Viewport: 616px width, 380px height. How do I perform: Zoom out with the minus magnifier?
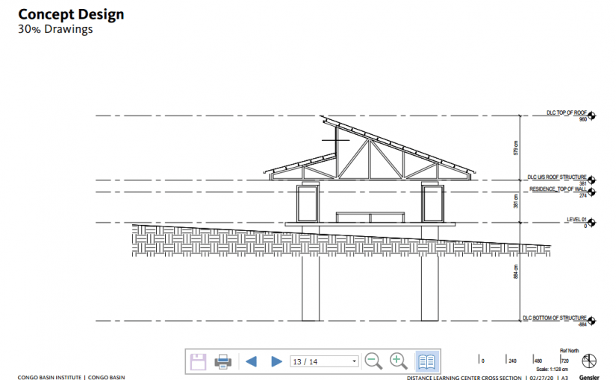point(373,361)
